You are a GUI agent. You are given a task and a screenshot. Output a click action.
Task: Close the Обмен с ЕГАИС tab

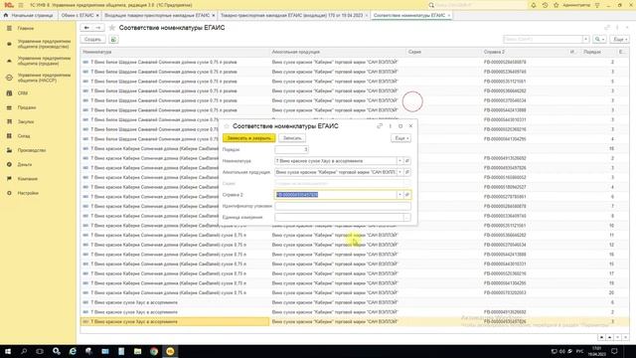point(97,16)
